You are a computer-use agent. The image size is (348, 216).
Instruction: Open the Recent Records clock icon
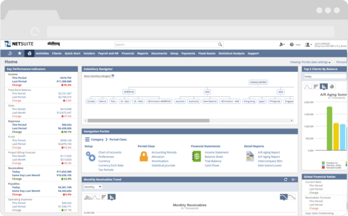pos(10,53)
